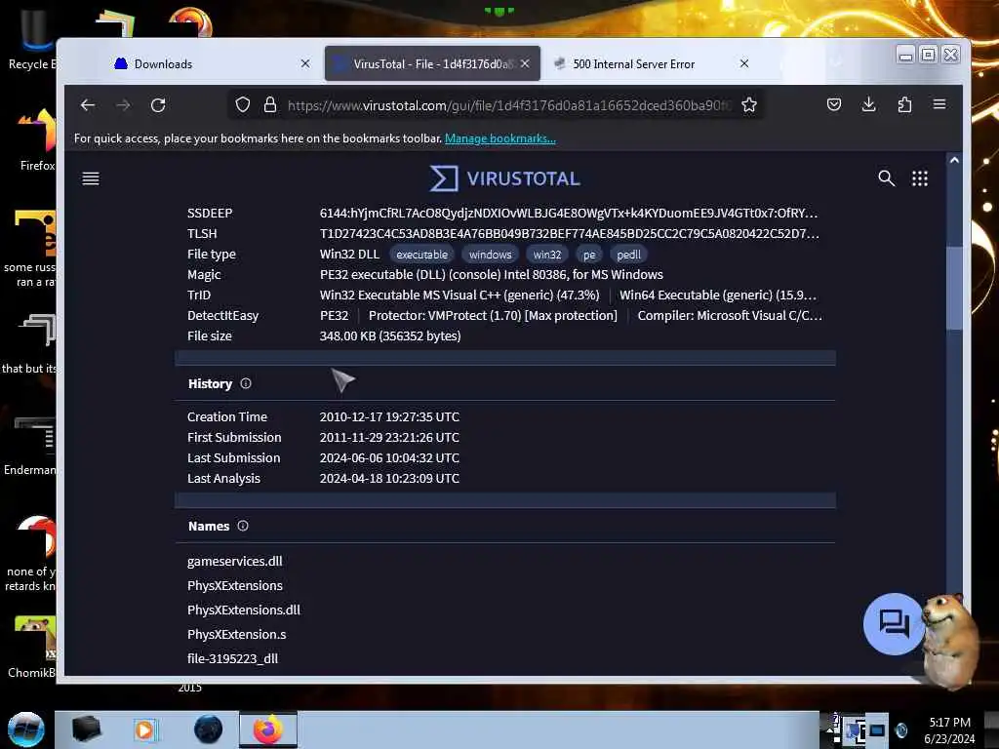Click the windows tag

coord(491,255)
